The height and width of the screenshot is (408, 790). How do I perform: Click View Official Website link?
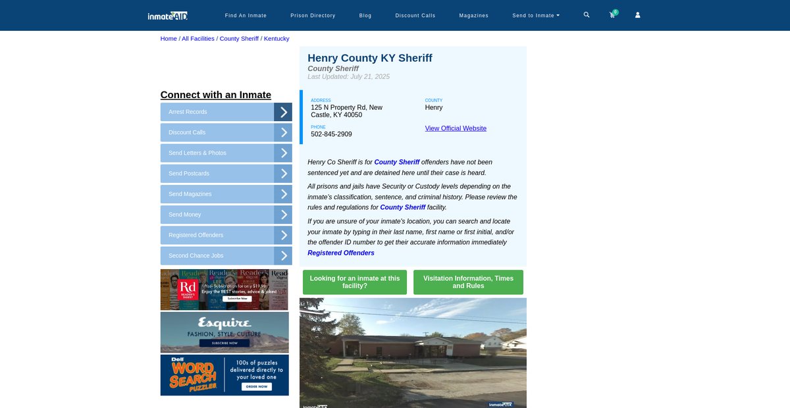(x=456, y=128)
